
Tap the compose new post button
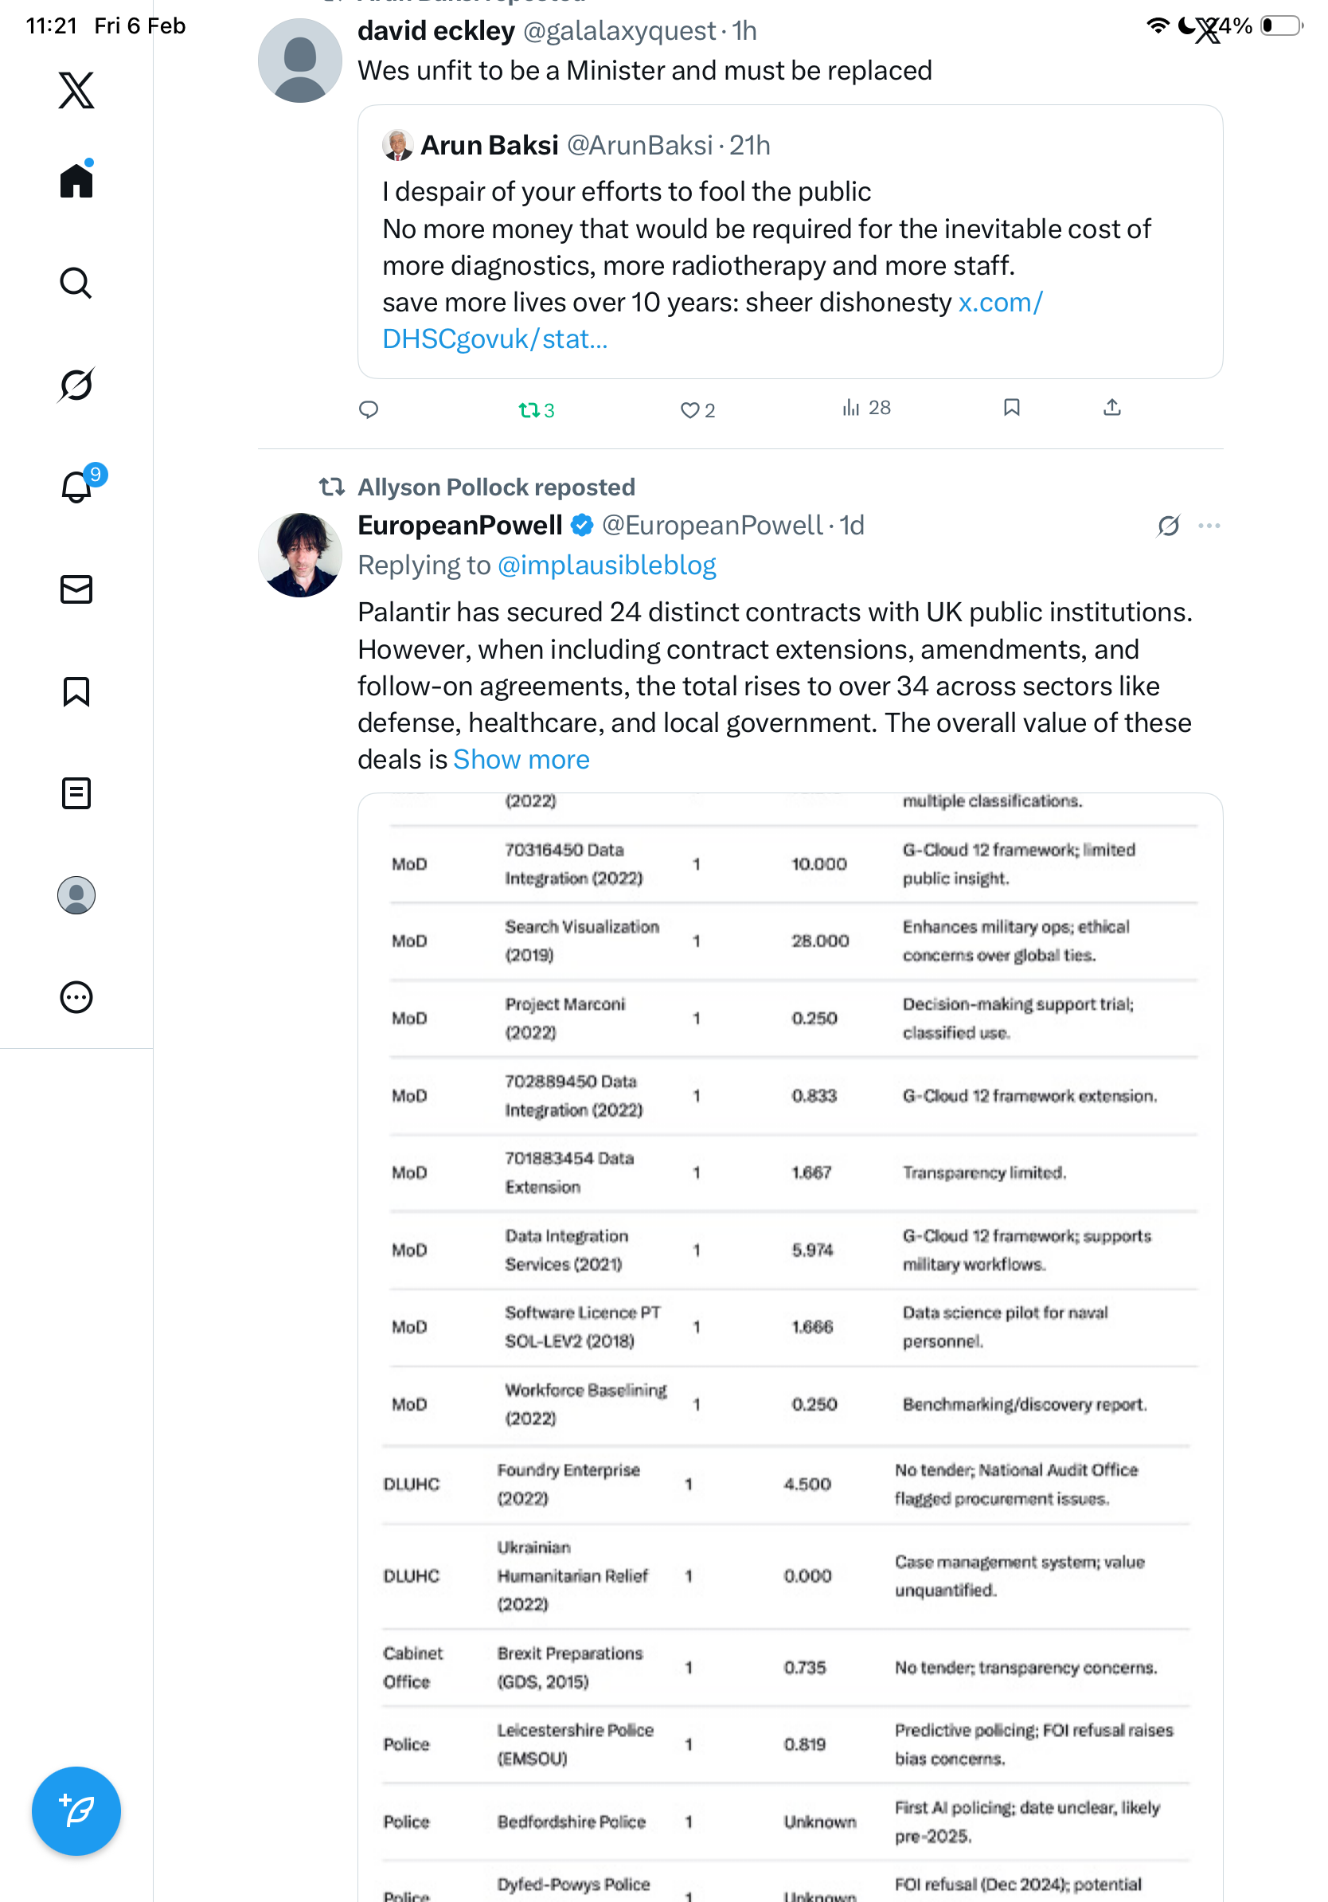[x=76, y=1811]
